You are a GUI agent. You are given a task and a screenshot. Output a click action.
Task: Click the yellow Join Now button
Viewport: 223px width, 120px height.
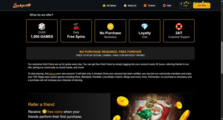coord(202,5)
